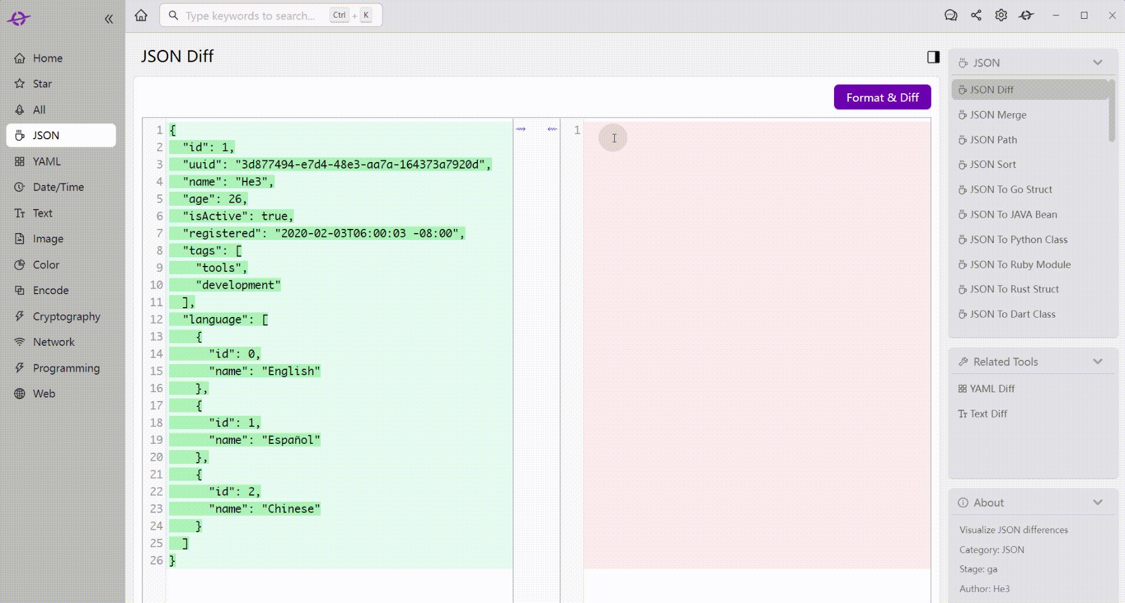Screen dimensions: 1125x603
Task: Click the "registered" line in left editor
Action: point(317,233)
